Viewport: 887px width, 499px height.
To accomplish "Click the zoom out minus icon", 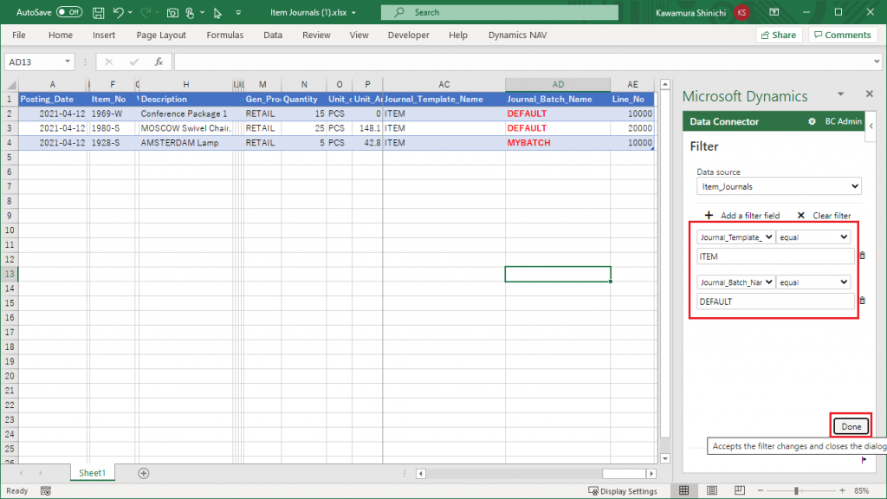I will [x=761, y=490].
